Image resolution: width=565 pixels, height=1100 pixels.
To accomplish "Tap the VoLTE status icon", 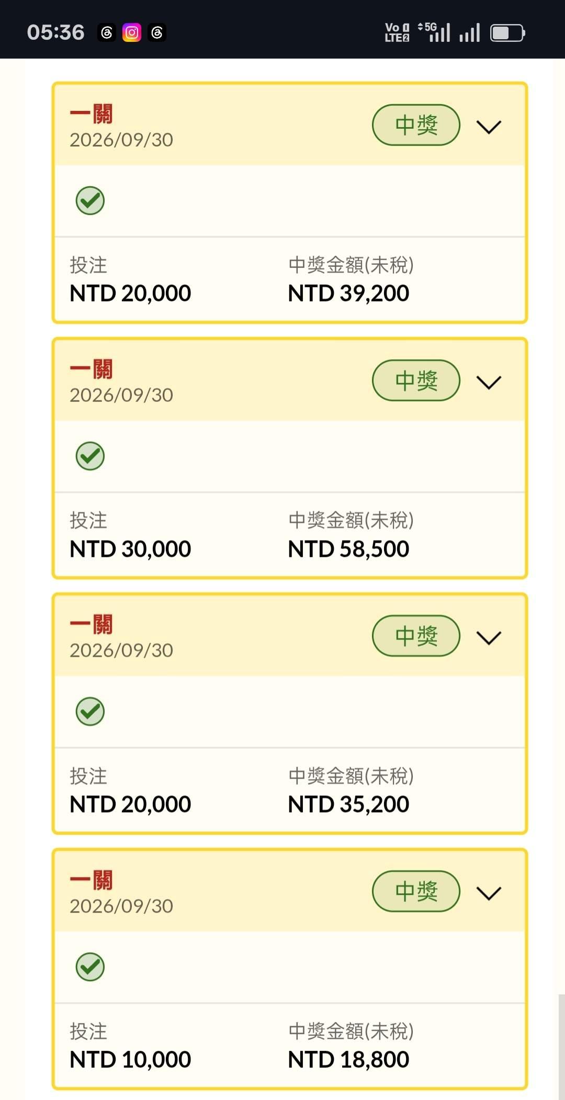I will [x=397, y=32].
